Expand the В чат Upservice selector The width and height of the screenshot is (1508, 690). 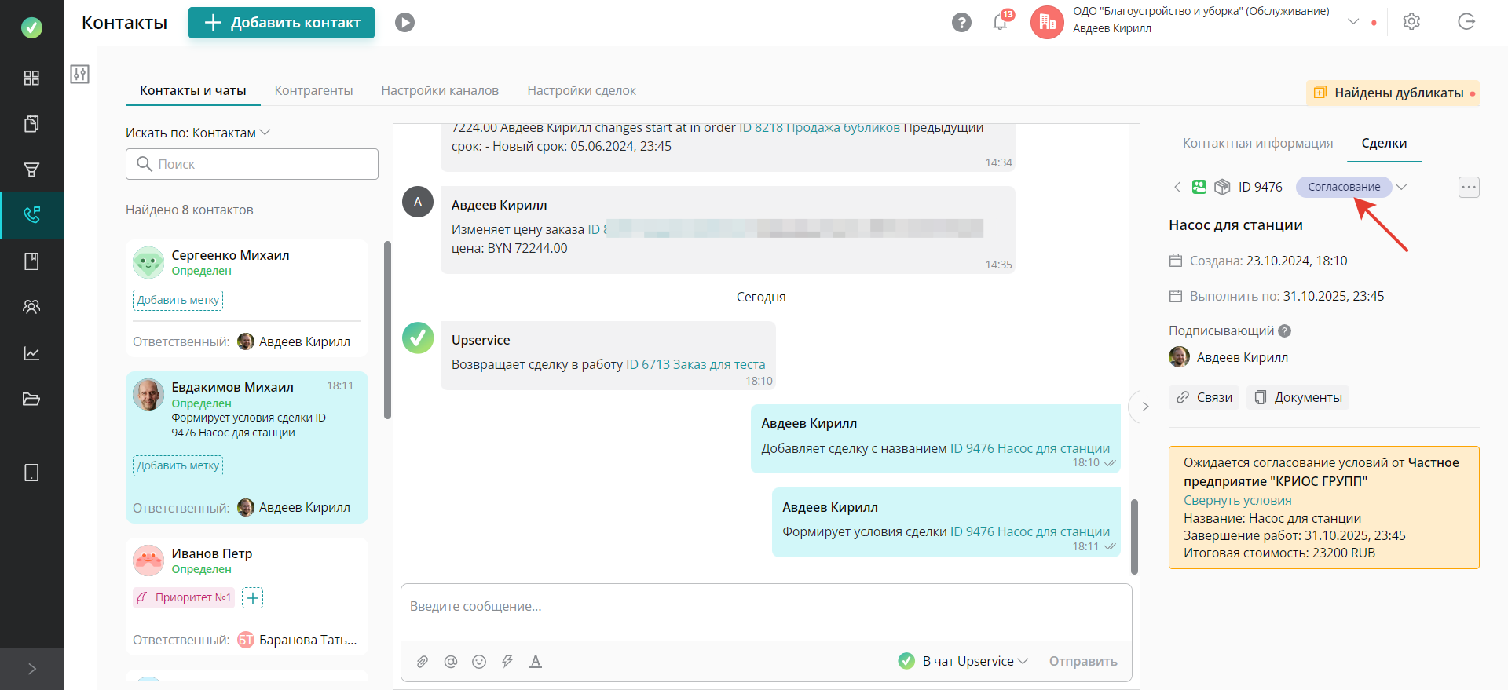(964, 661)
